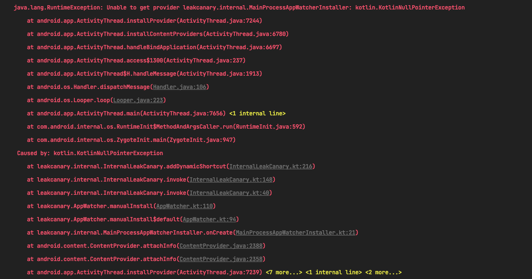This screenshot has width=532, height=279.
Task: Open Looper.java:223 from the loop frame
Action: coord(137,100)
